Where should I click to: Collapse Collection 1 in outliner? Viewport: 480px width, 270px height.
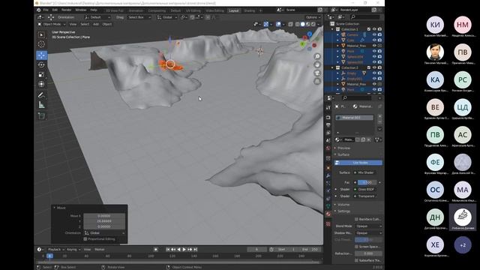332,29
